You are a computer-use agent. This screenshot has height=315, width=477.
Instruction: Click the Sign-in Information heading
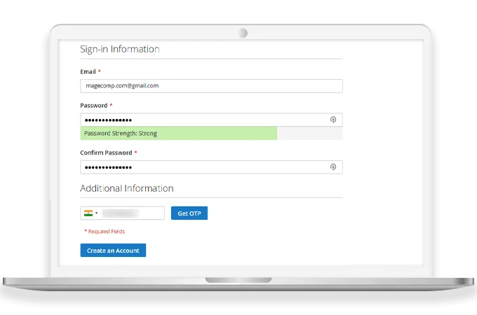[x=120, y=49]
